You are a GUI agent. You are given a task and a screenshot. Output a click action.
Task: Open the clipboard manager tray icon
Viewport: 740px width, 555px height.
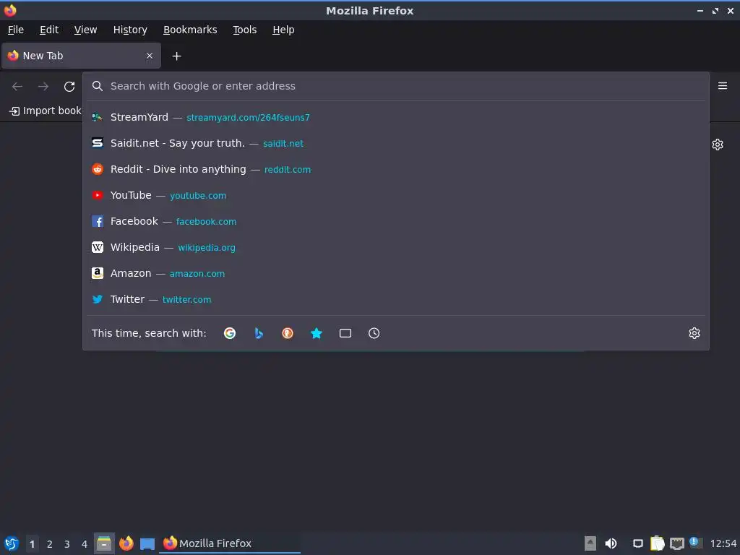(x=657, y=543)
